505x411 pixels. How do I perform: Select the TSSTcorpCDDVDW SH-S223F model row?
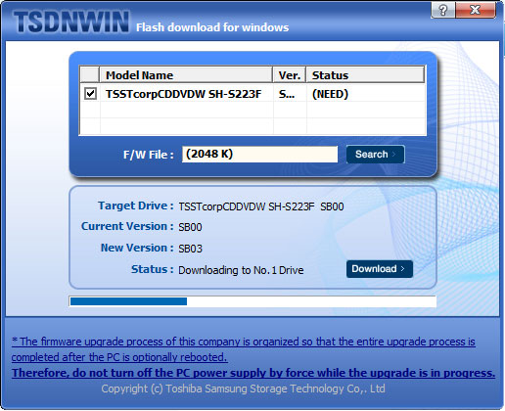[252, 94]
